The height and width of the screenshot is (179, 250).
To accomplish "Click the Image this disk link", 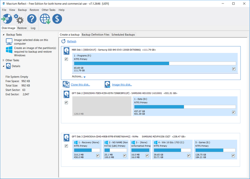I will click(x=122, y=85).
